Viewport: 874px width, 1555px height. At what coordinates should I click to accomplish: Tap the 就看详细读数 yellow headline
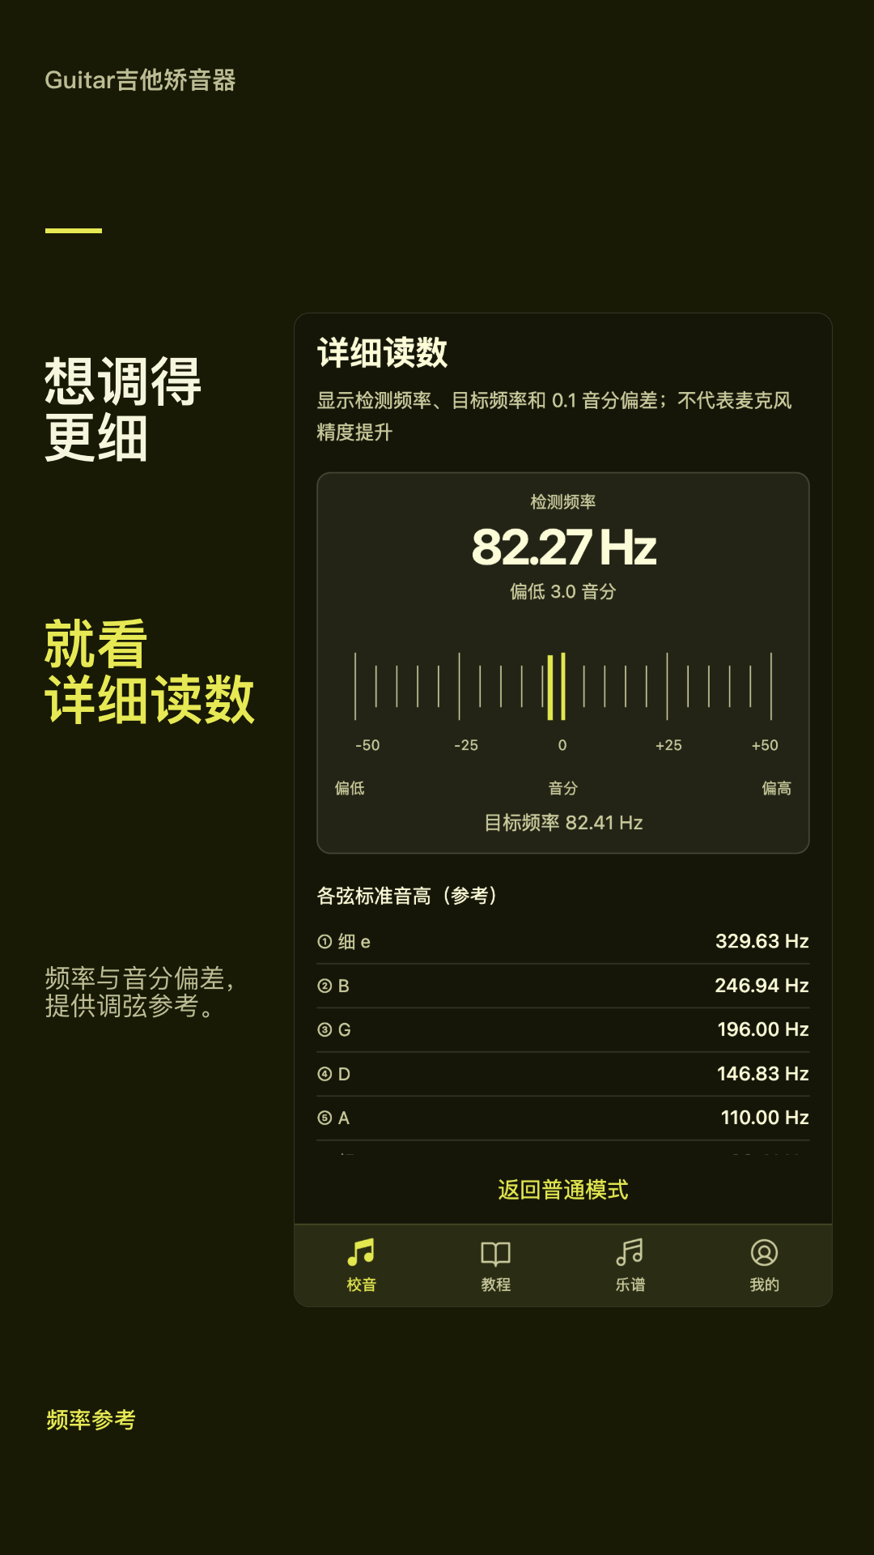[150, 671]
